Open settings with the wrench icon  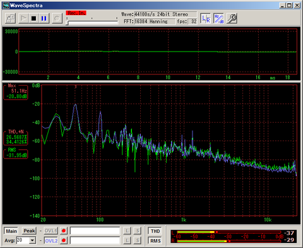coord(232,18)
